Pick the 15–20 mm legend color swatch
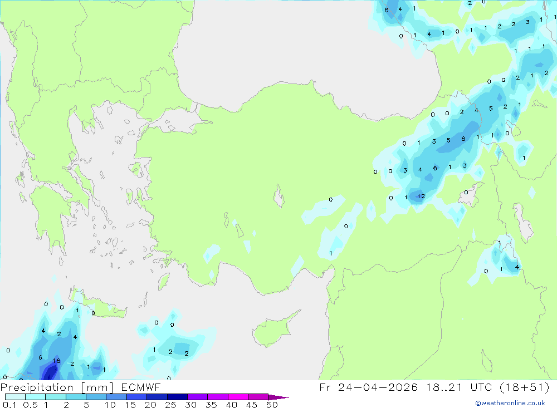The width and height of the screenshot is (557, 408). [137, 397]
